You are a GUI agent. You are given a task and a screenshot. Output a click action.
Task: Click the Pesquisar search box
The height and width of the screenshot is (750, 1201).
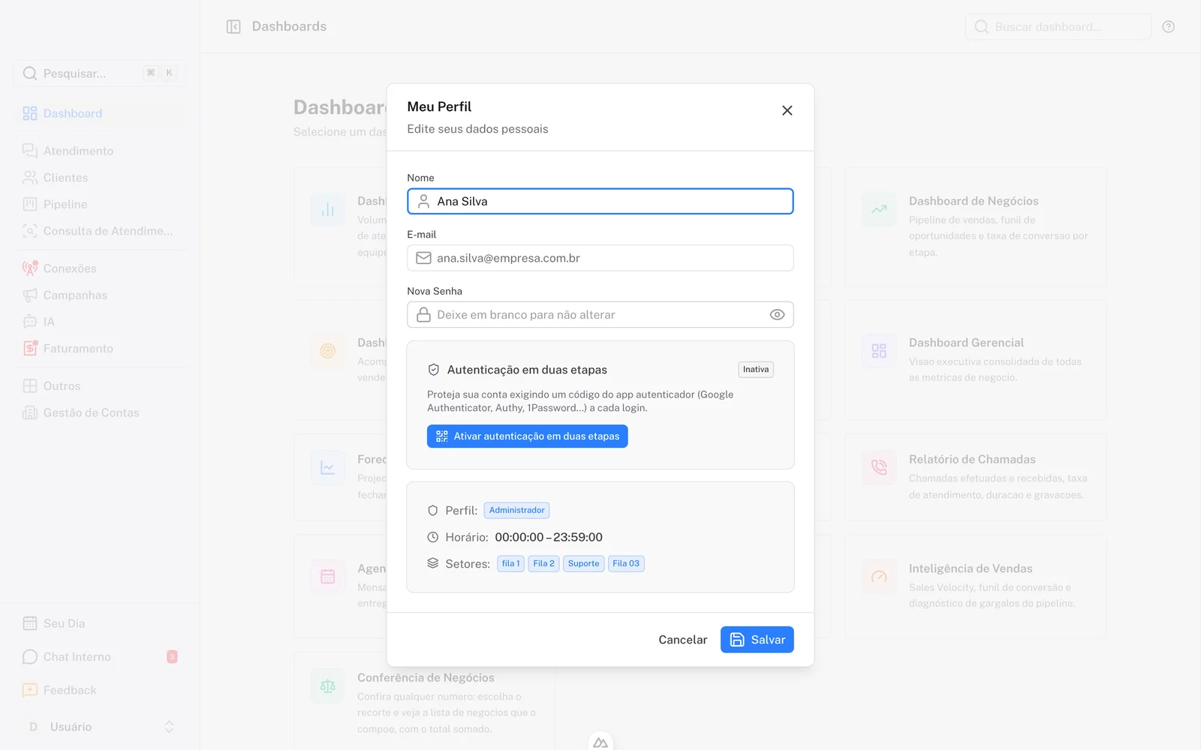pos(99,73)
